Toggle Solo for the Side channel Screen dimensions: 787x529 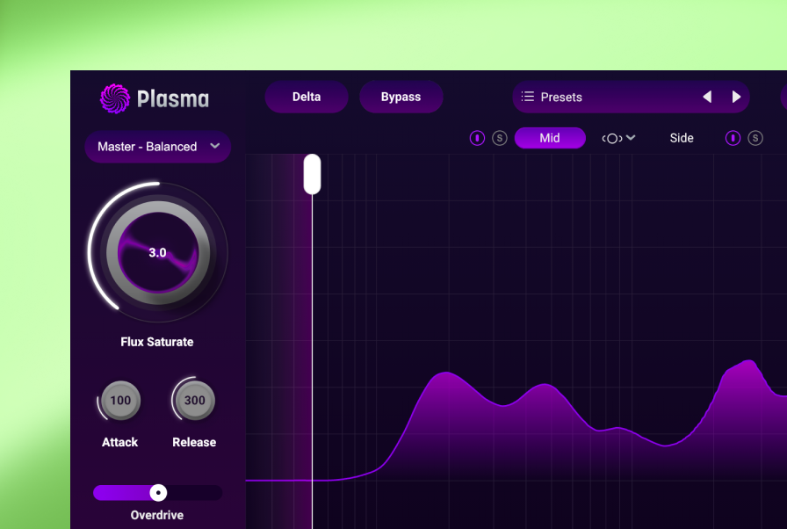tap(757, 138)
